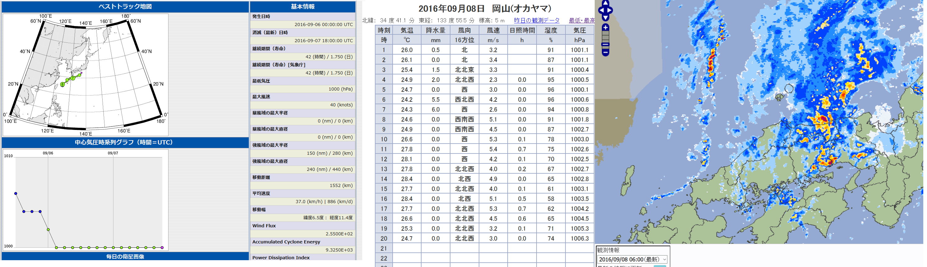Click the 降水量 column header
Screen dimensions: 927x267
[x=436, y=30]
